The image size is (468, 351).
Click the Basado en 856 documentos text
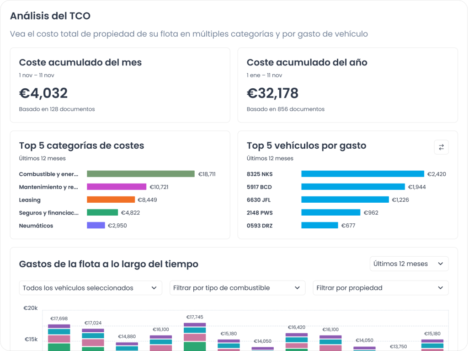[x=285, y=109]
